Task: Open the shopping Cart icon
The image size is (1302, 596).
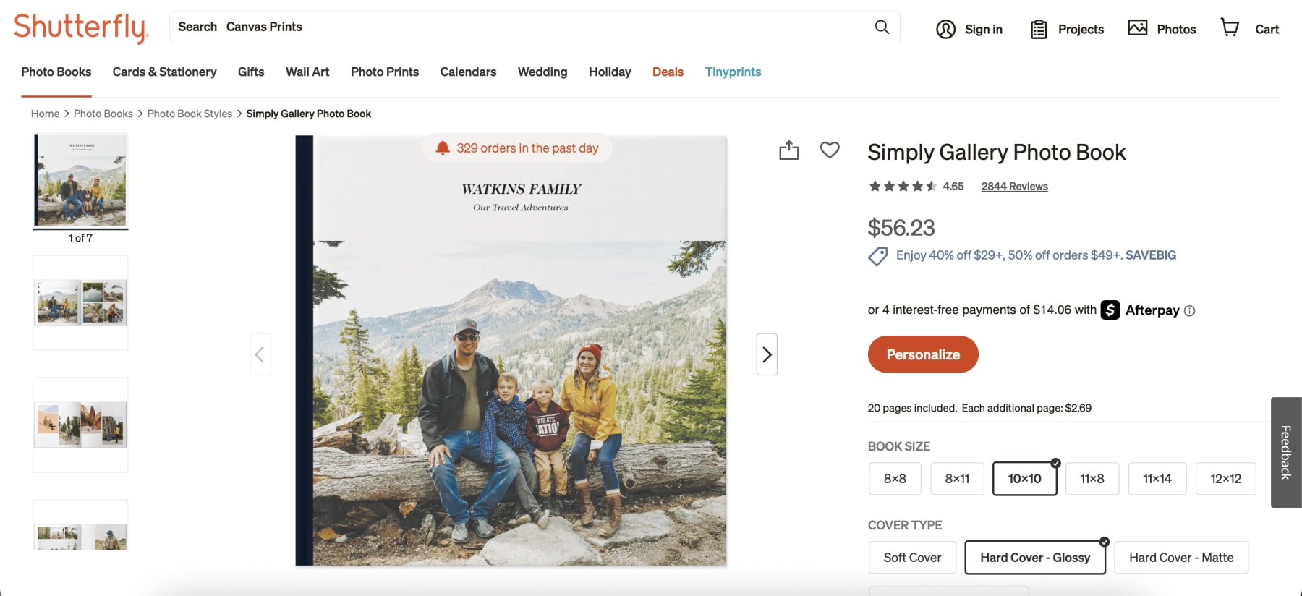Action: 1230,27
